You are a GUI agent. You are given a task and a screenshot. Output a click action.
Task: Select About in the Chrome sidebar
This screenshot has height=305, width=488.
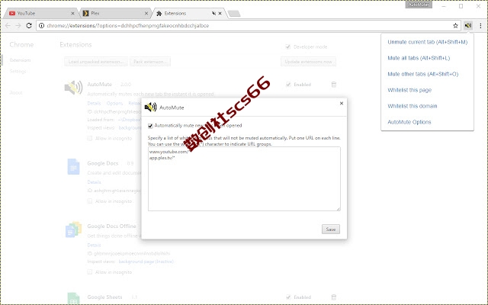pos(16,93)
